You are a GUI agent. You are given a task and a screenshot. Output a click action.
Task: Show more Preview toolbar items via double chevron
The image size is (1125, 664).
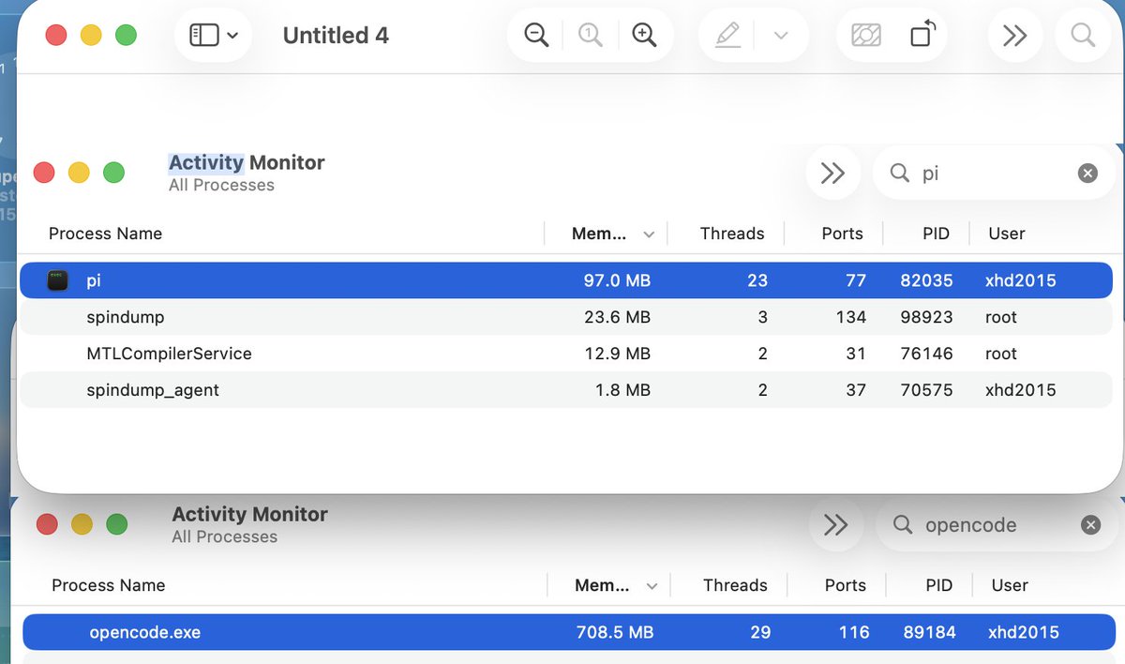coord(1015,36)
